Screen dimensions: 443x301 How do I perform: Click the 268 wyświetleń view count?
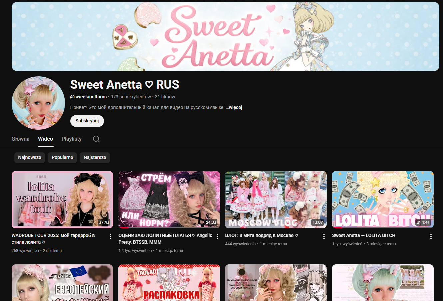[x=25, y=251]
